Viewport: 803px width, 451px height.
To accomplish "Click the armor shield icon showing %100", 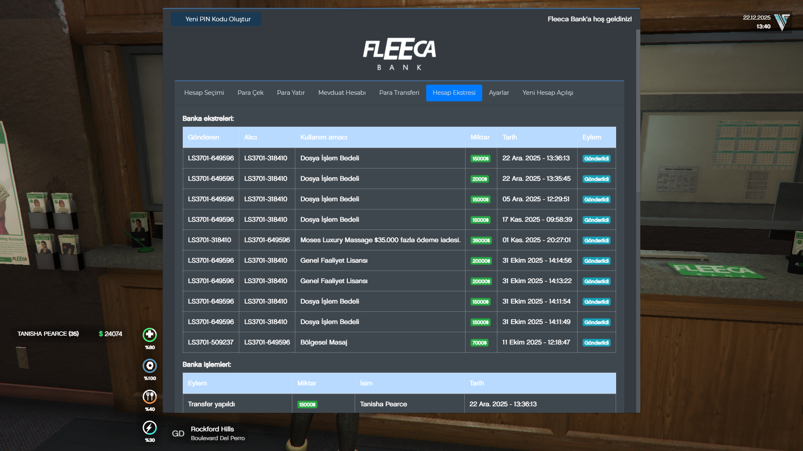I will tap(150, 365).
